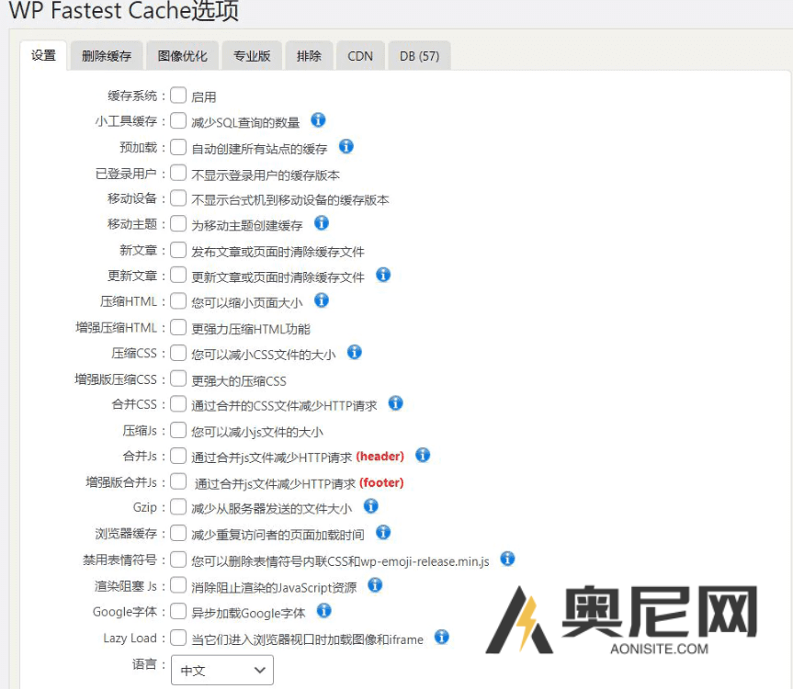The image size is (793, 689).
Task: Click the 异步加载Google字体 description
Action: [x=248, y=613]
